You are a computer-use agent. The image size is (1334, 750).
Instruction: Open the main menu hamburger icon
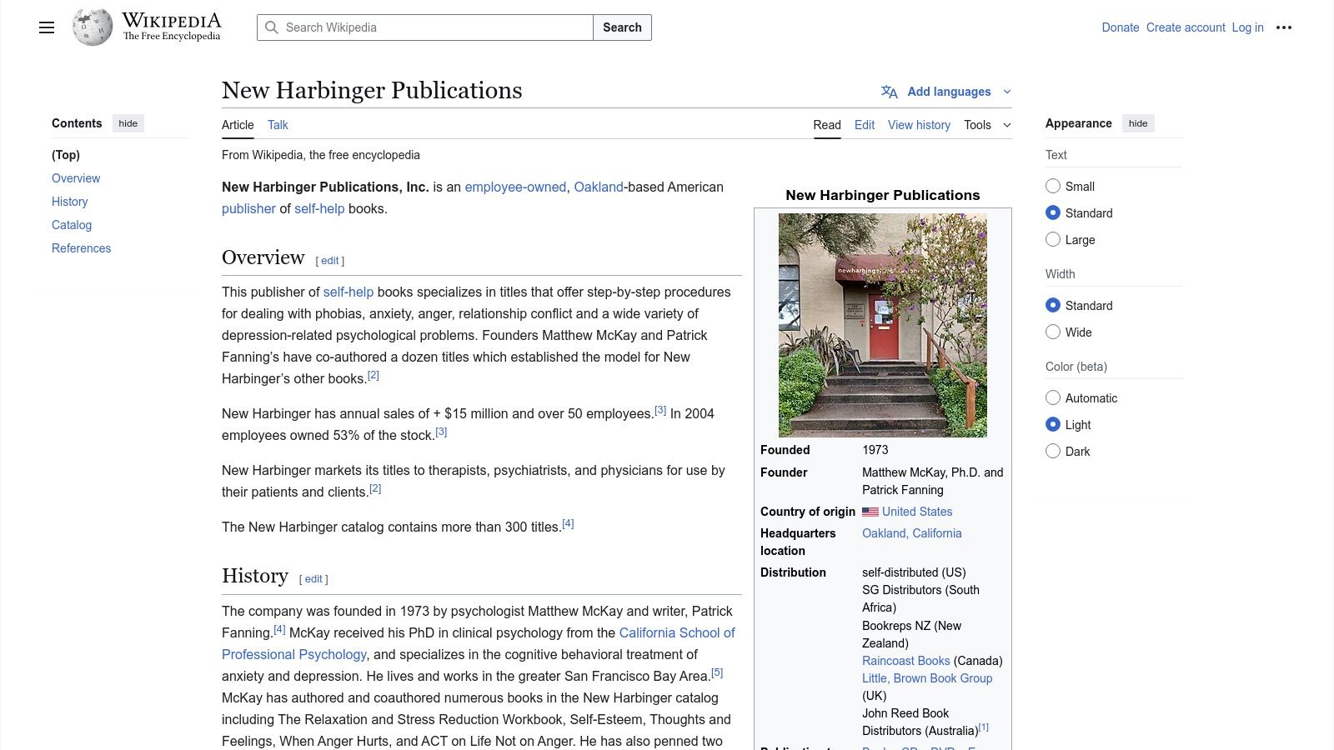pyautogui.click(x=47, y=27)
